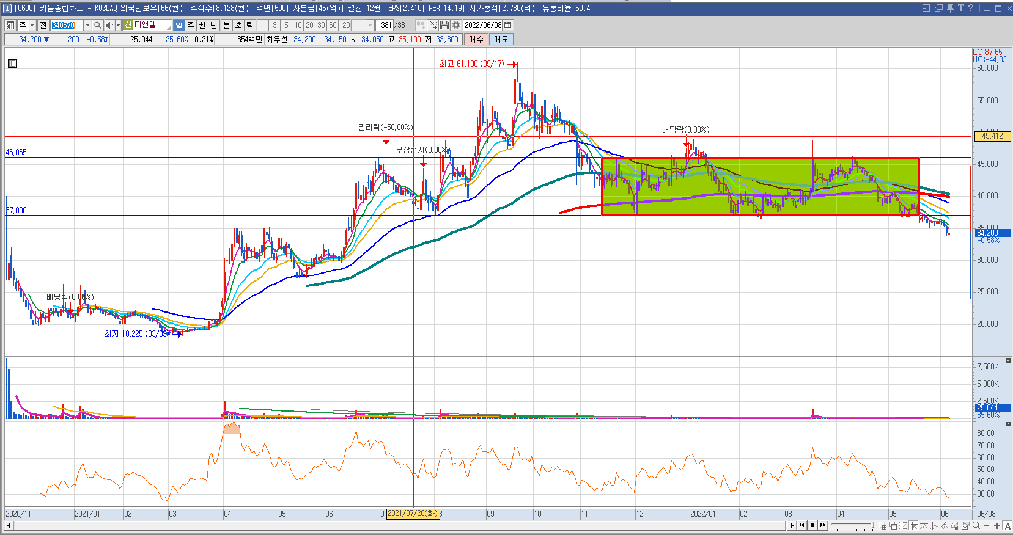
Task: Switch to weekly (주) chart period
Action: 190,25
